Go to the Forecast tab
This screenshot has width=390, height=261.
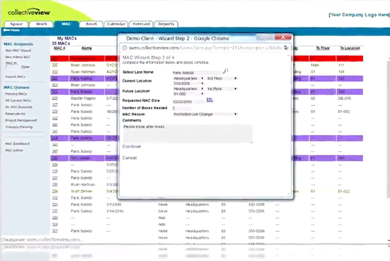coord(141,24)
